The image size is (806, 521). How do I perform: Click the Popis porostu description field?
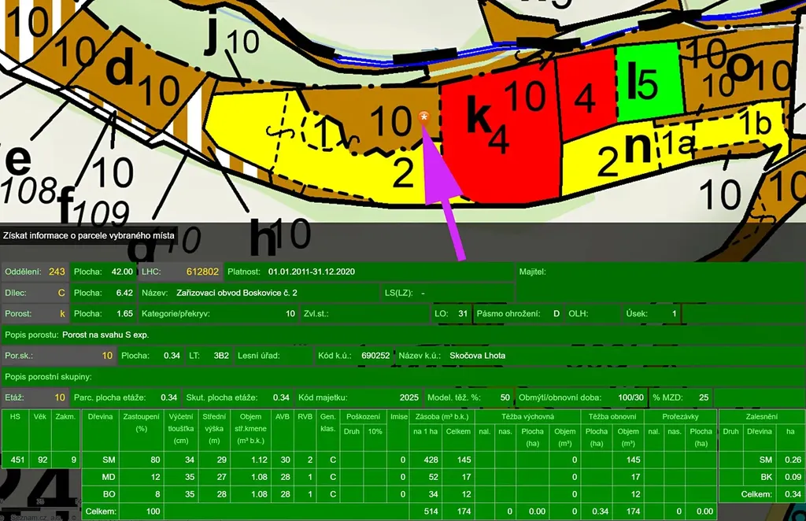[x=106, y=334]
